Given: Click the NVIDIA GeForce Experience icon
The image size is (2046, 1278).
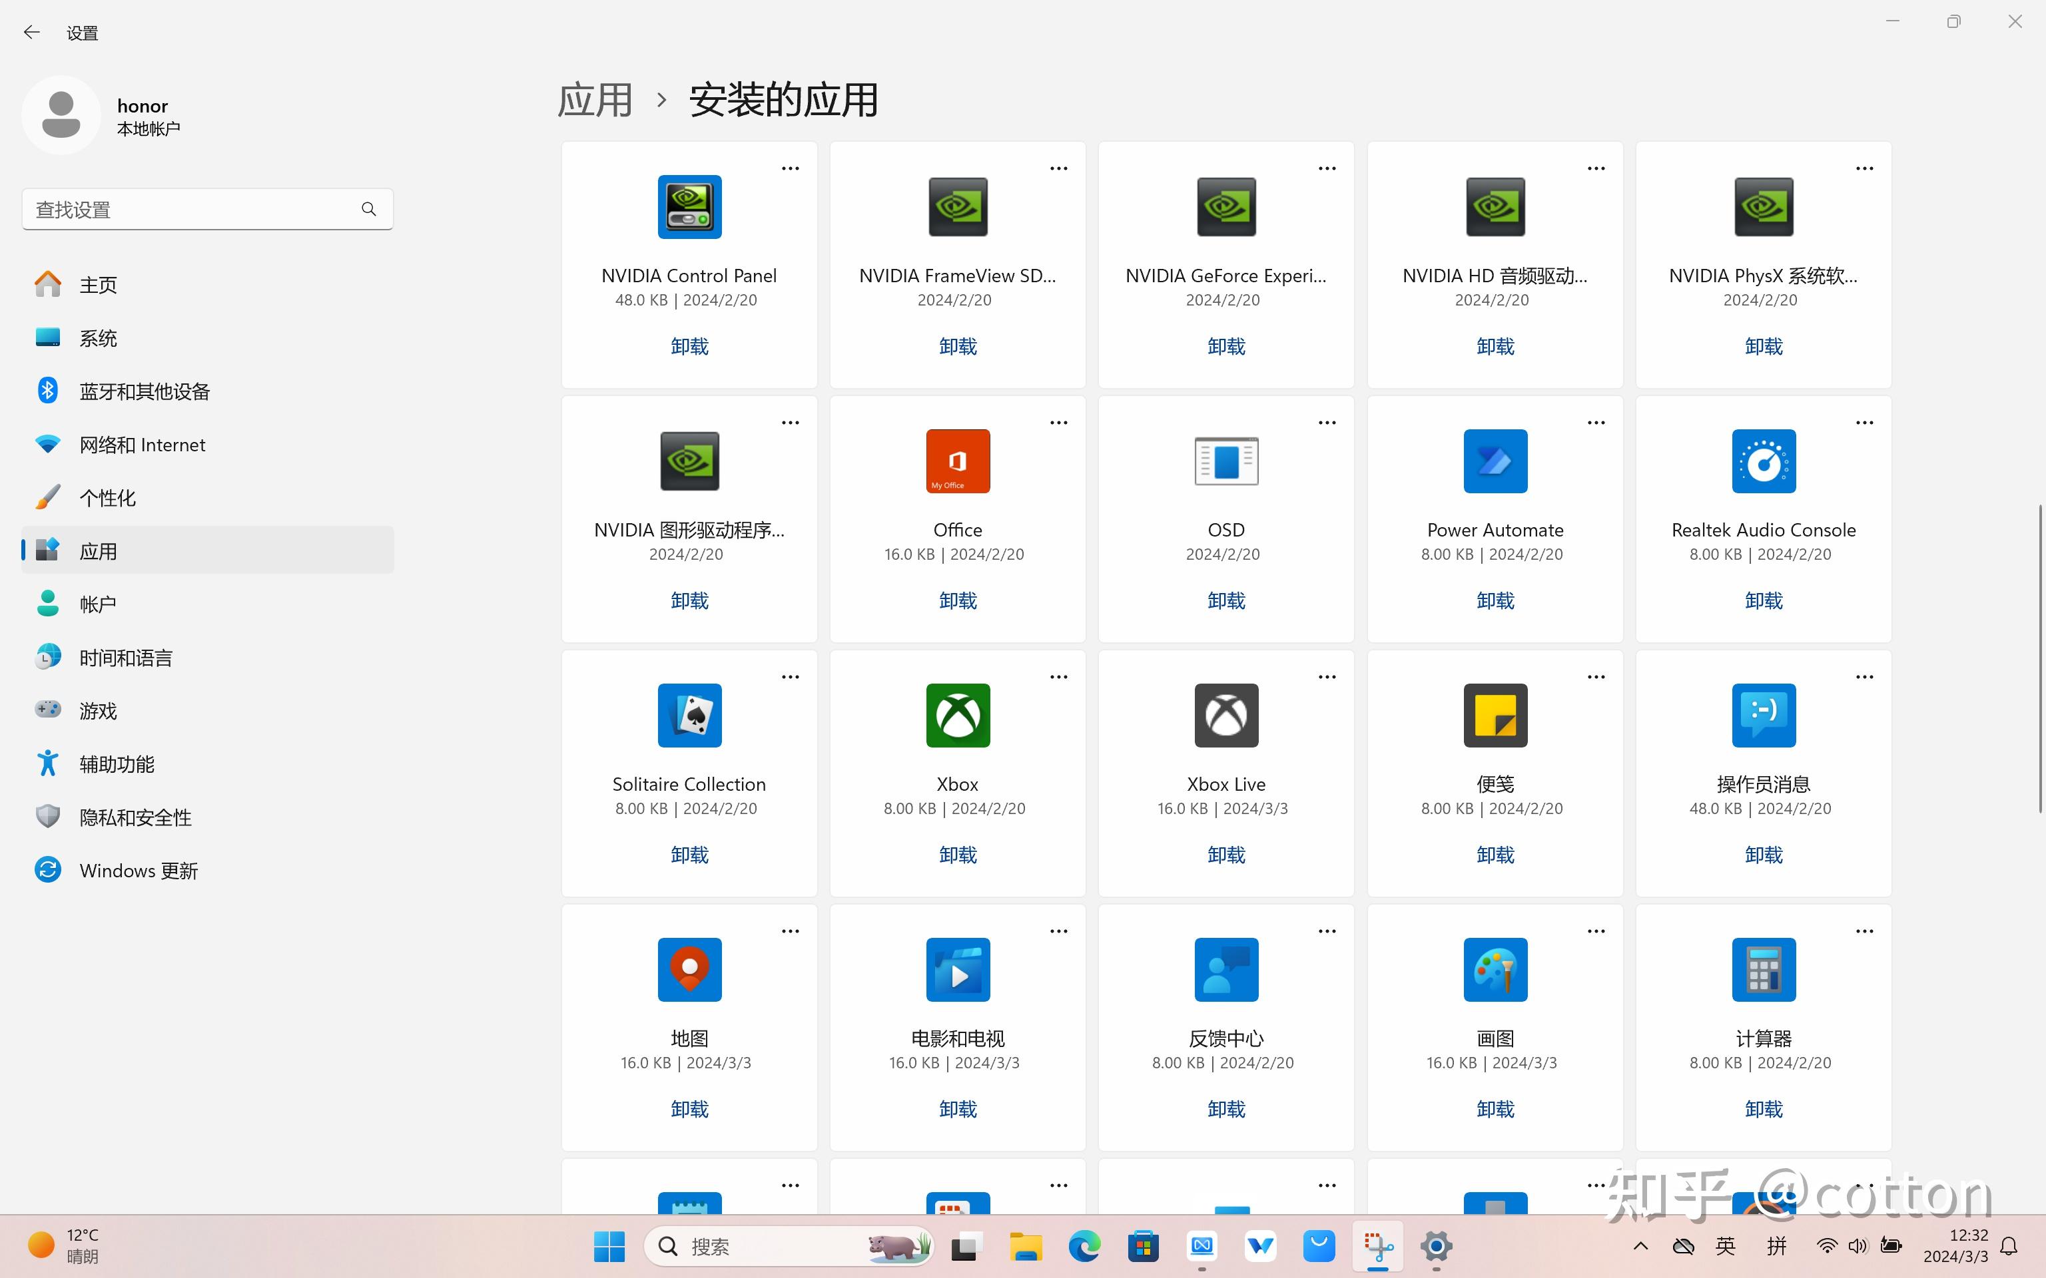Looking at the screenshot, I should coord(1226,207).
